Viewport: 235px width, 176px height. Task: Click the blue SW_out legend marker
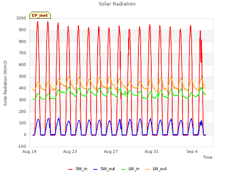click(95, 169)
